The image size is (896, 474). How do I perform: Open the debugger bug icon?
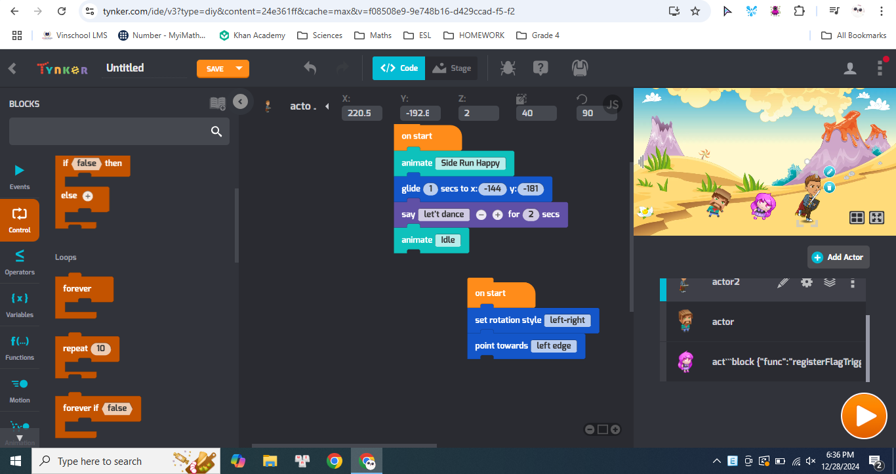point(507,68)
